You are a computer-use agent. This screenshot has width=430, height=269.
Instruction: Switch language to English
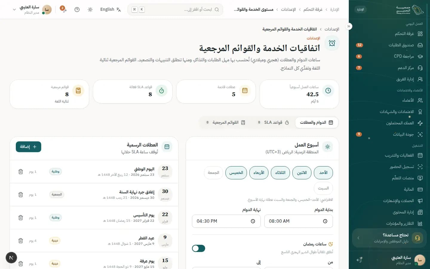[110, 10]
